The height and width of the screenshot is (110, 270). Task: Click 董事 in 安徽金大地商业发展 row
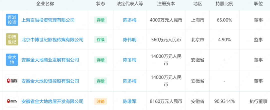[x=258, y=60]
